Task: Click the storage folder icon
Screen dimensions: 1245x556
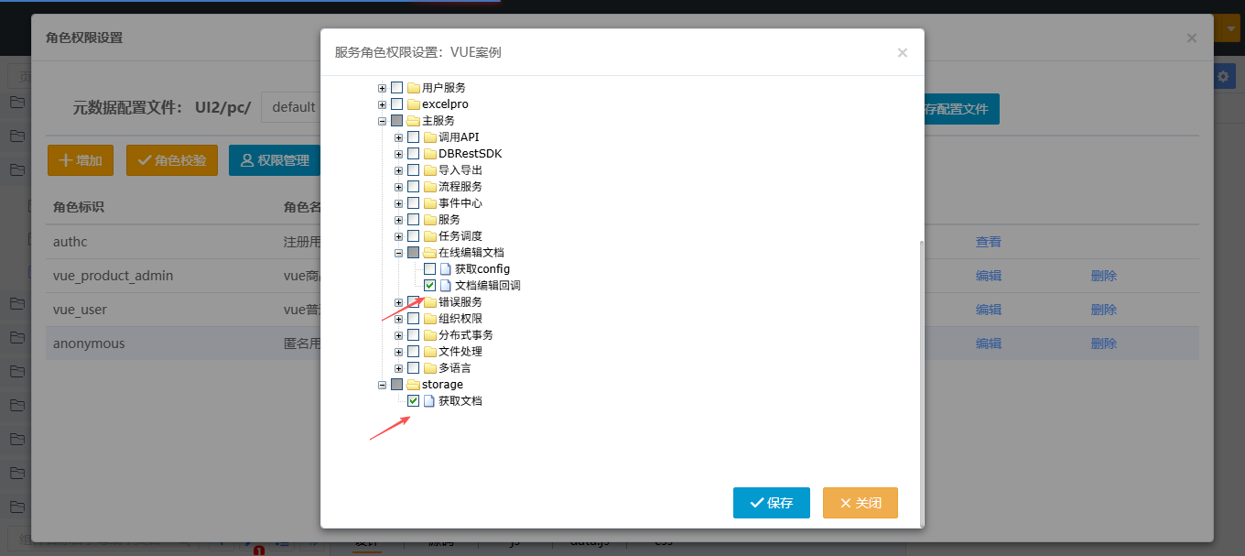Action: click(413, 385)
